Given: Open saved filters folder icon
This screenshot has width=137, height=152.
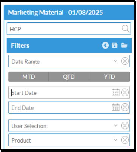Looking at the screenshot, I should pos(124,45).
